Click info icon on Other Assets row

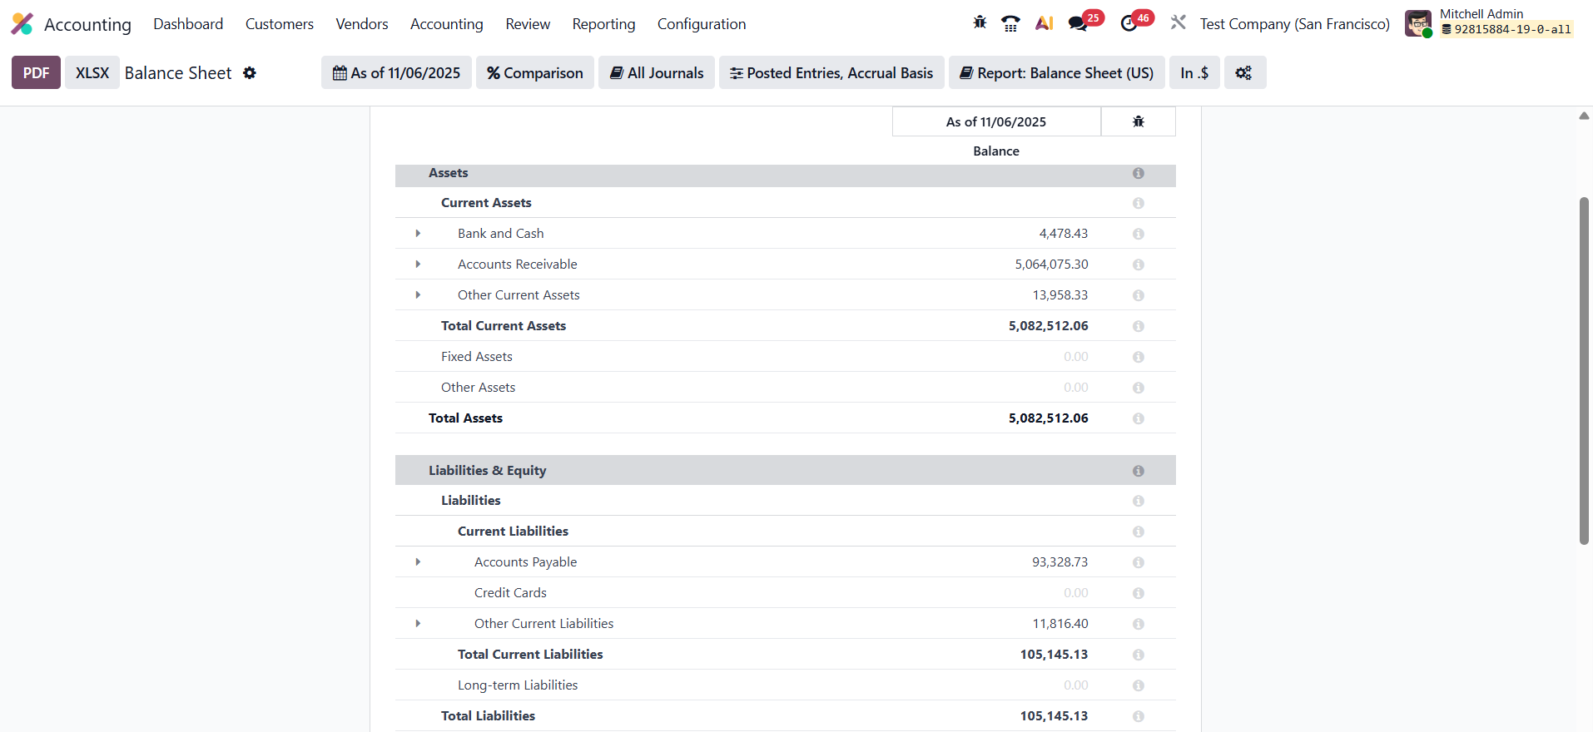[1139, 388]
